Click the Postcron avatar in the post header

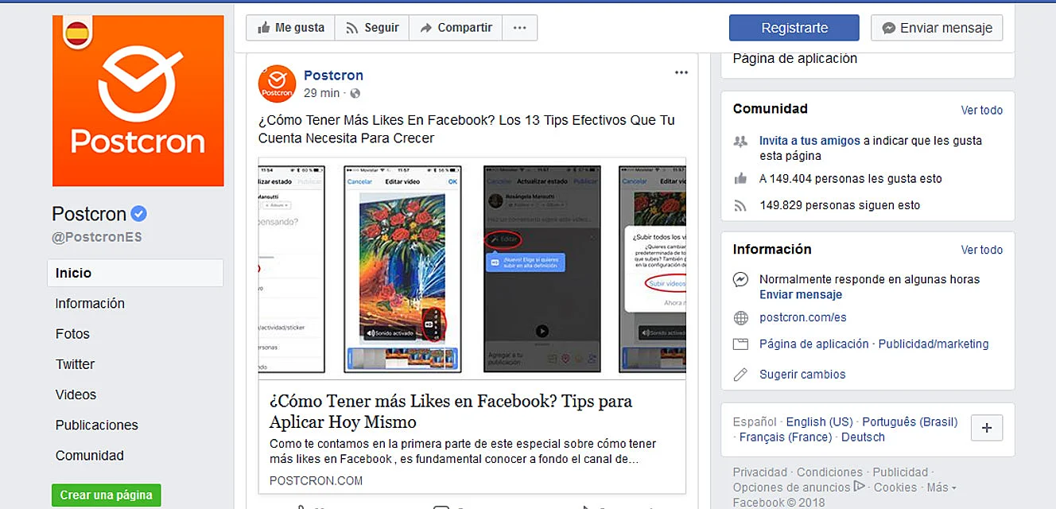pyautogui.click(x=277, y=84)
